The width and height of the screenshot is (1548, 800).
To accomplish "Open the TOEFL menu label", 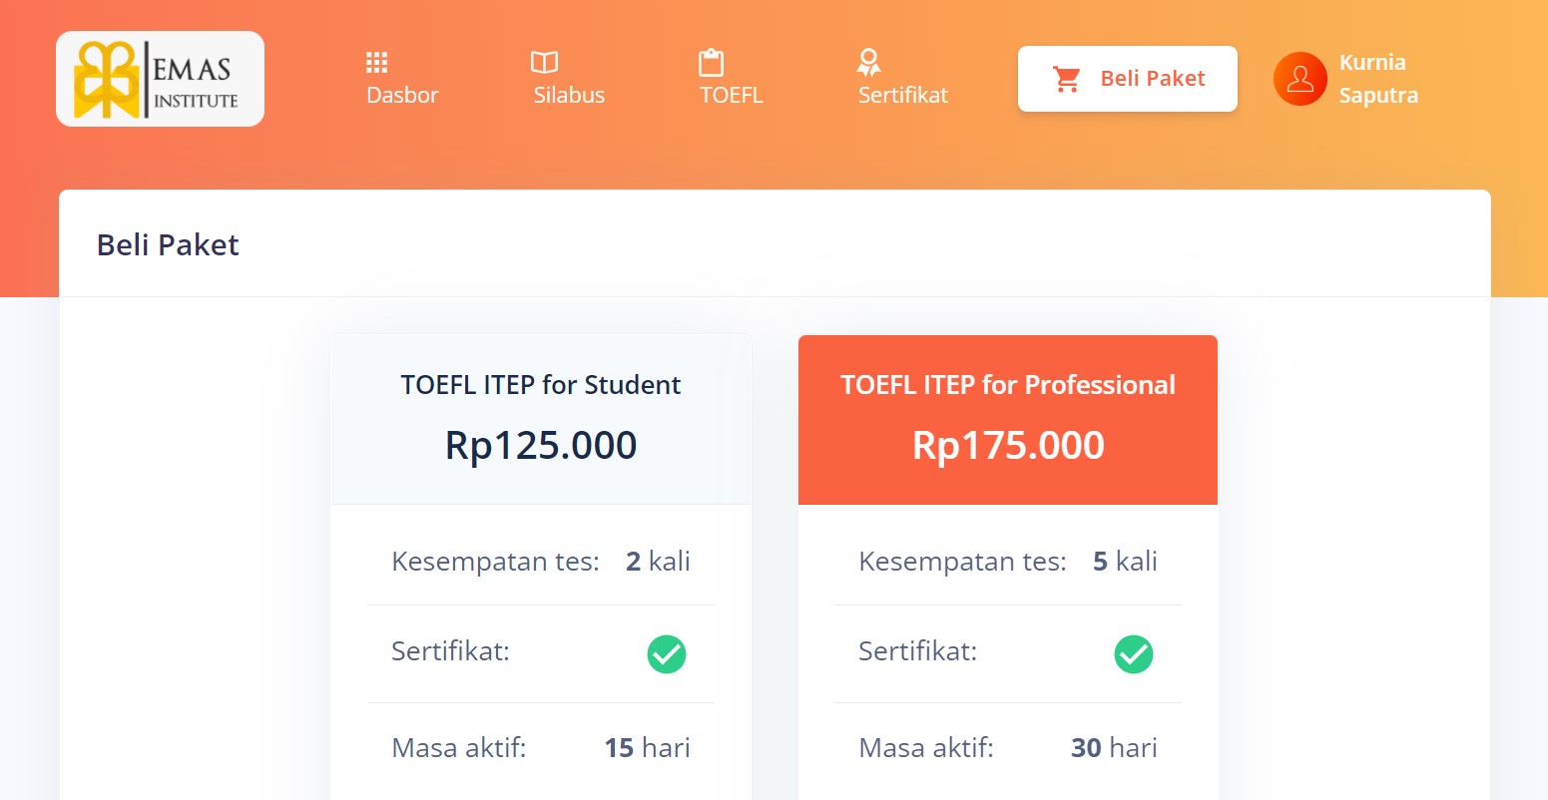I will pyautogui.click(x=731, y=95).
